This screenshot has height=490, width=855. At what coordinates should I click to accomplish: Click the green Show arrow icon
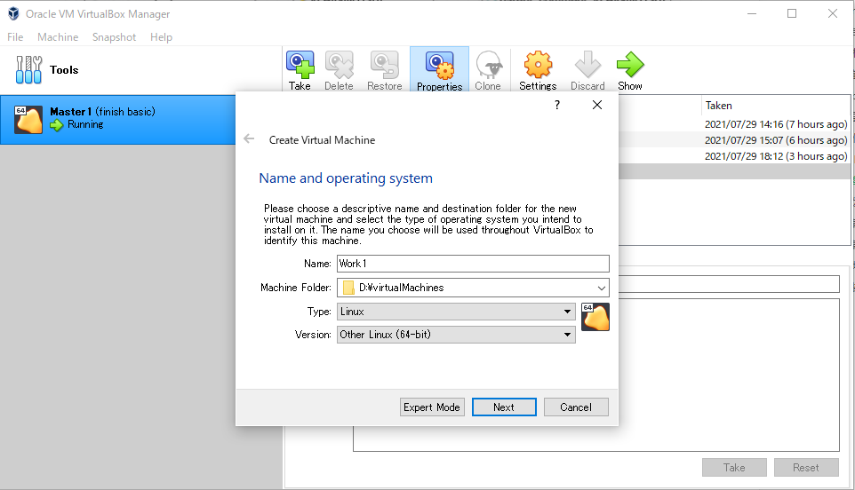630,65
